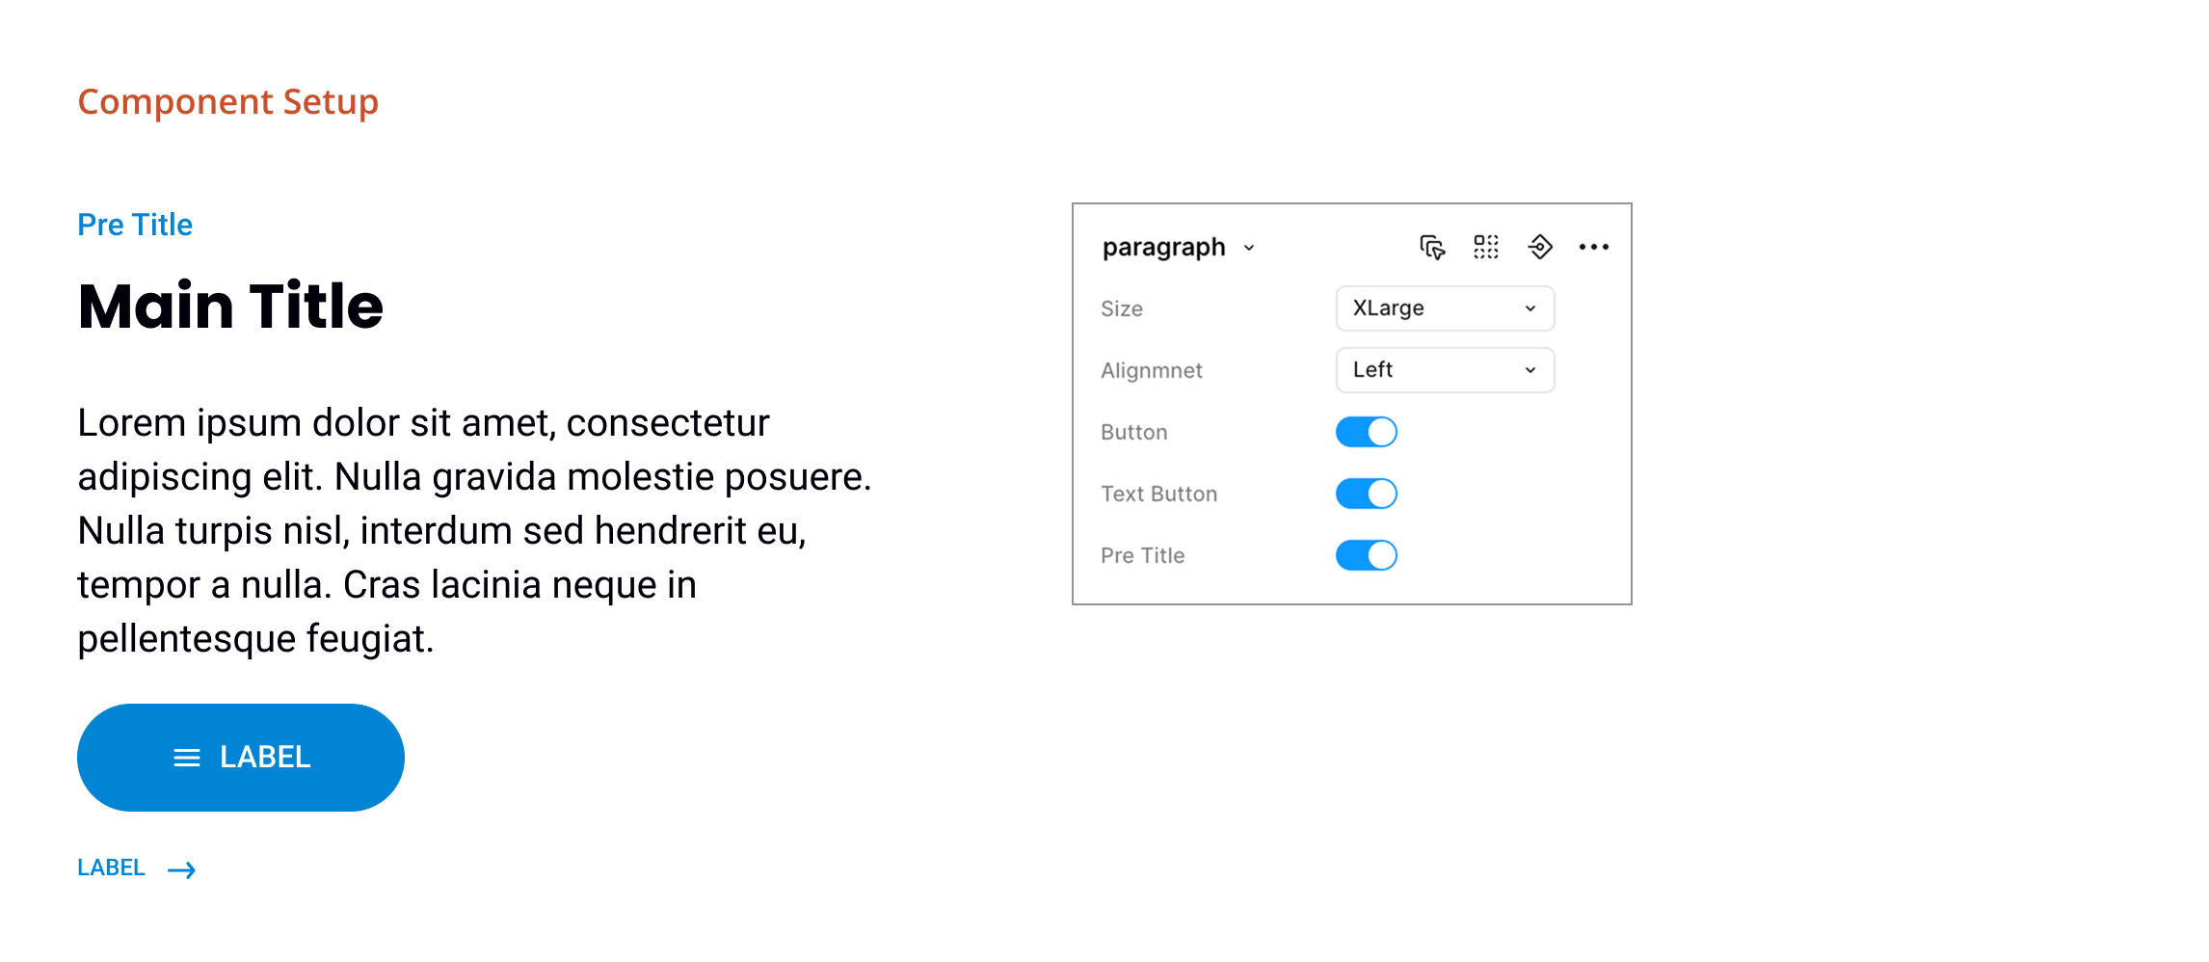Click the XLarge value field
Viewport: 2209px width, 962px height.
click(x=1387, y=308)
